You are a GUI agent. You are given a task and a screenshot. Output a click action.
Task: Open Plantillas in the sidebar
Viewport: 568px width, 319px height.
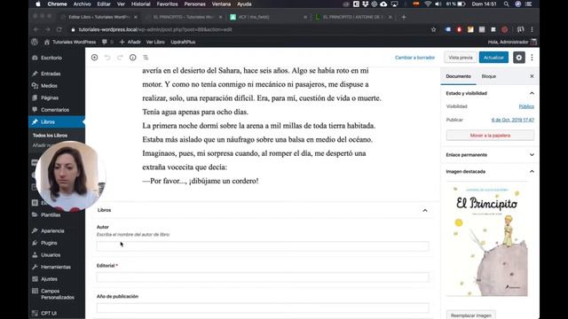(x=51, y=214)
